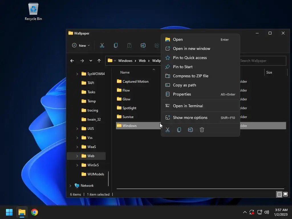Open the taskbar clock and date
Image resolution: width=292 pixels, height=219 pixels.
tap(281, 212)
